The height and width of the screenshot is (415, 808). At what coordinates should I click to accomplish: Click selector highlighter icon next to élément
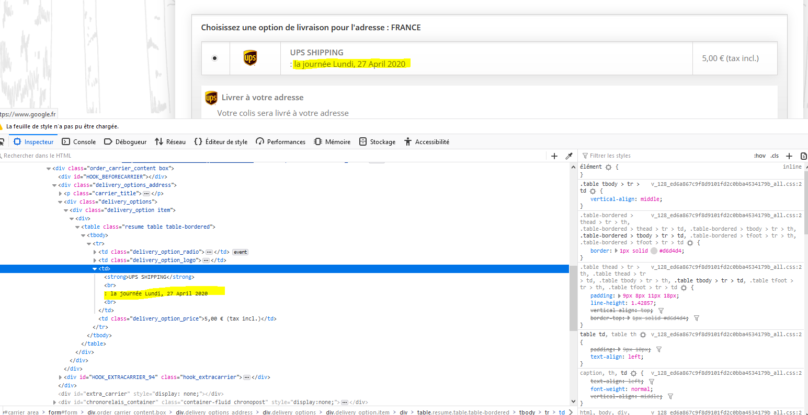(608, 167)
